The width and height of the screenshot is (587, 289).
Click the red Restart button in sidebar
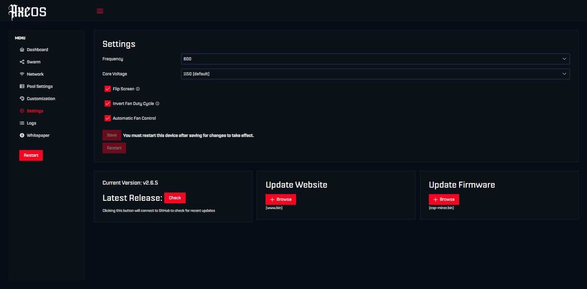tap(31, 155)
